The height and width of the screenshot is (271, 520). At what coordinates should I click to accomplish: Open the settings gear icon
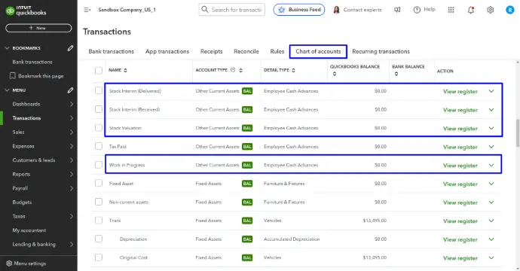pos(490,10)
